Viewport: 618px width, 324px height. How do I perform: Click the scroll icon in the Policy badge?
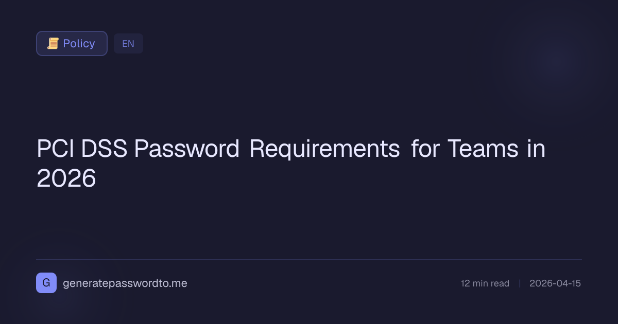(53, 44)
